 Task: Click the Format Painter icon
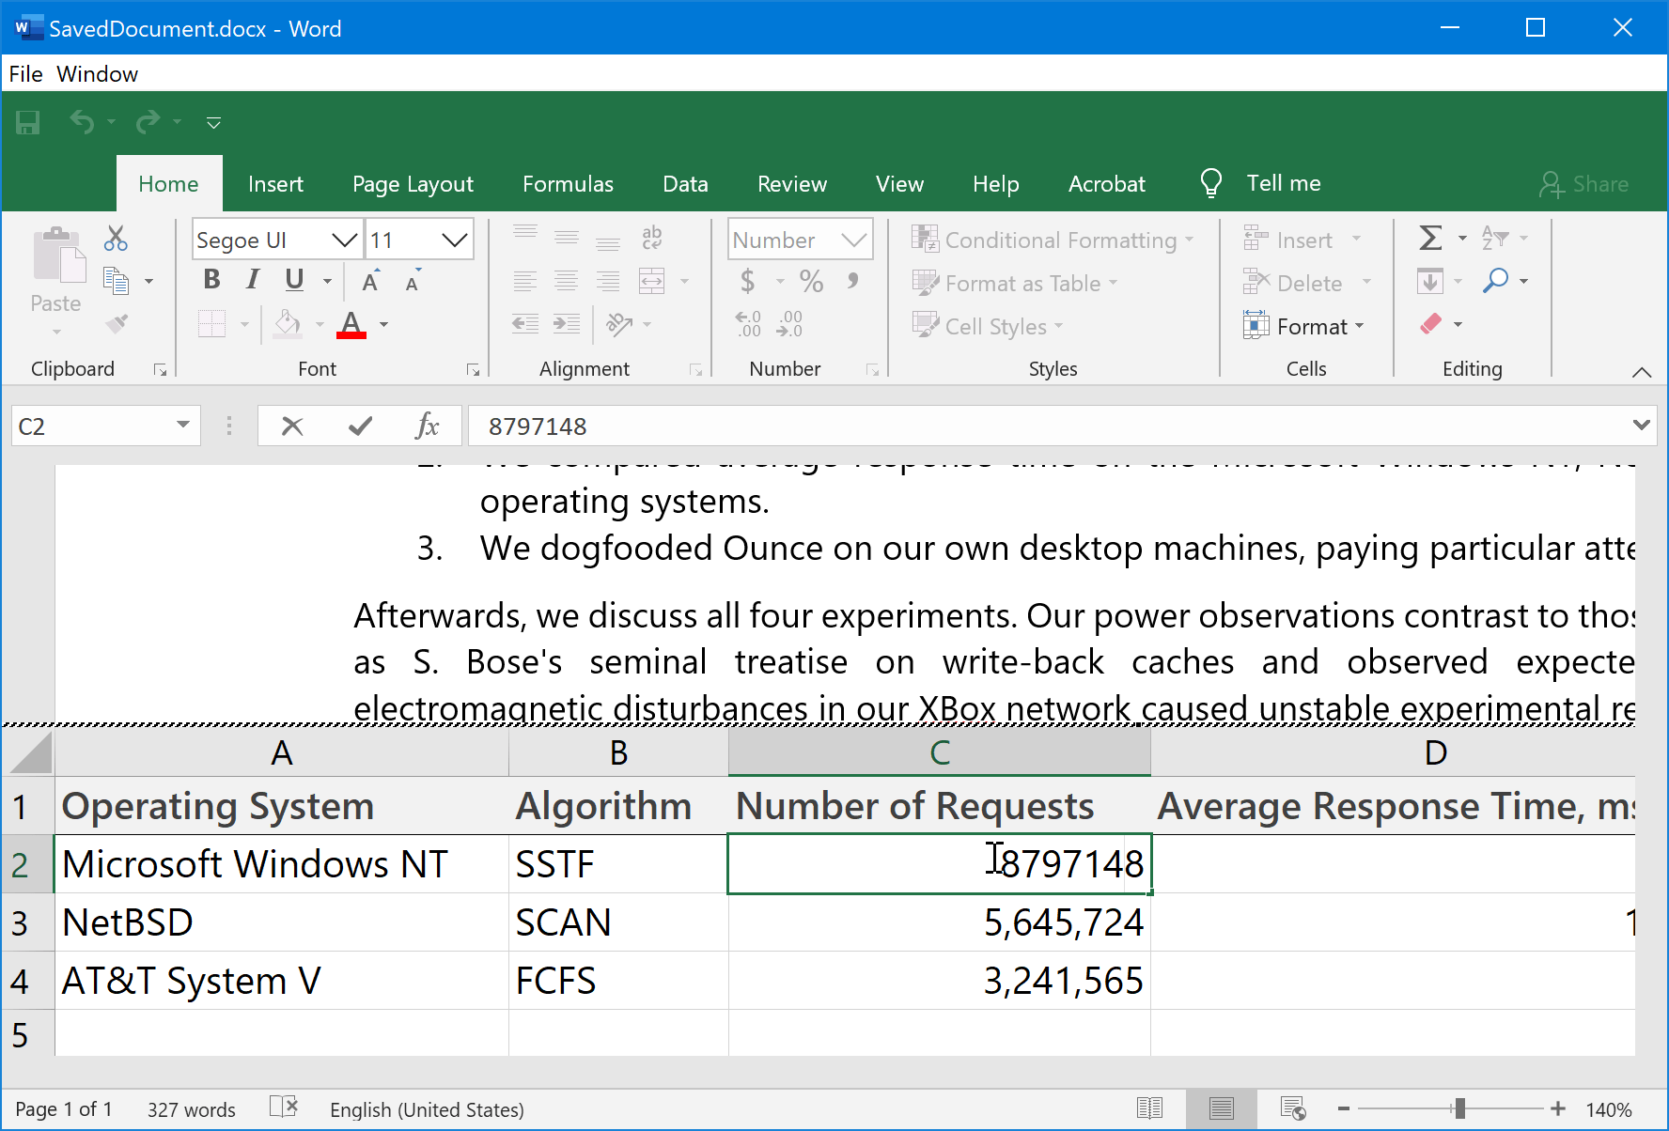[x=117, y=323]
